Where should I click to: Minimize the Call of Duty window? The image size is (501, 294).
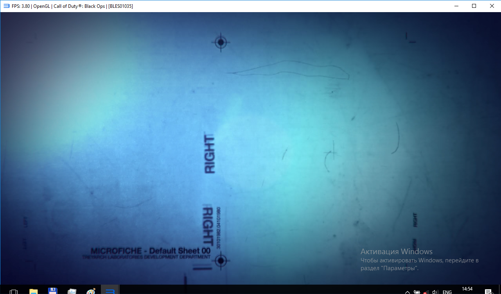click(x=456, y=6)
